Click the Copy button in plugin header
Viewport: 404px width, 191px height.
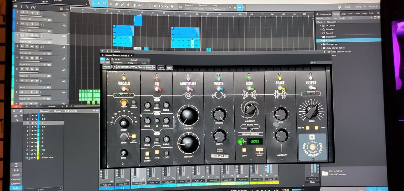[131, 63]
